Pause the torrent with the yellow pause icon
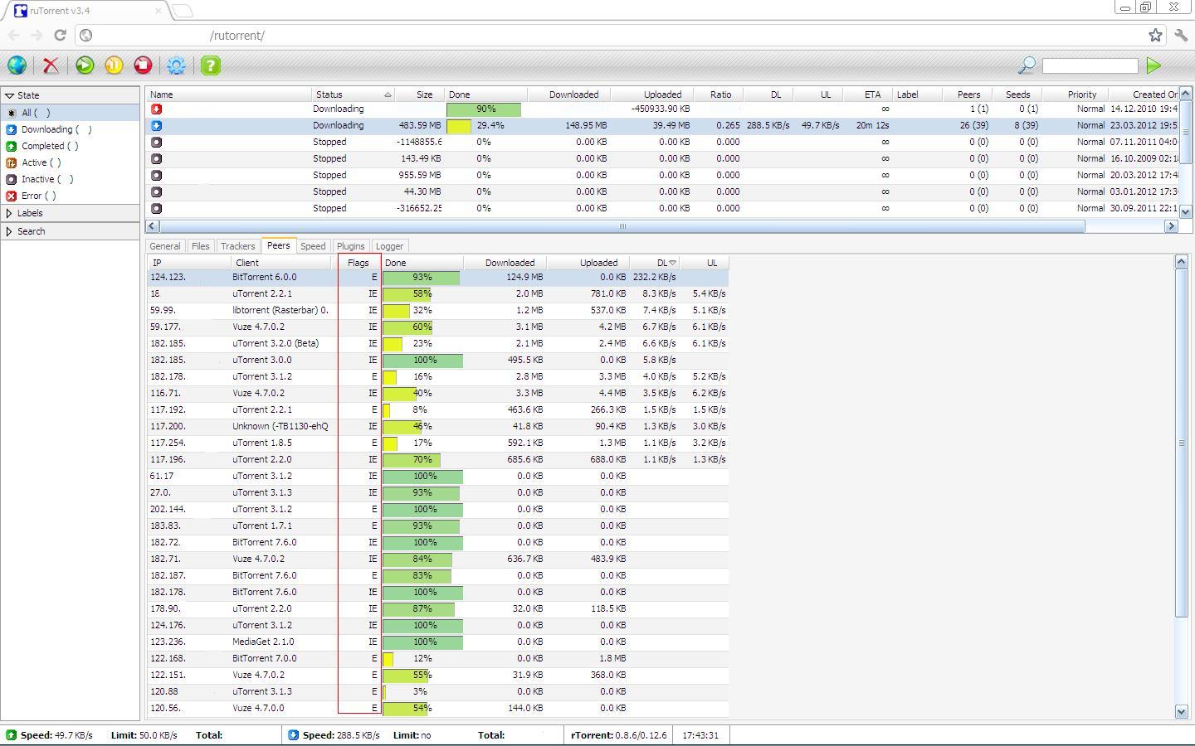Screen dimensions: 1195x746 coord(114,65)
